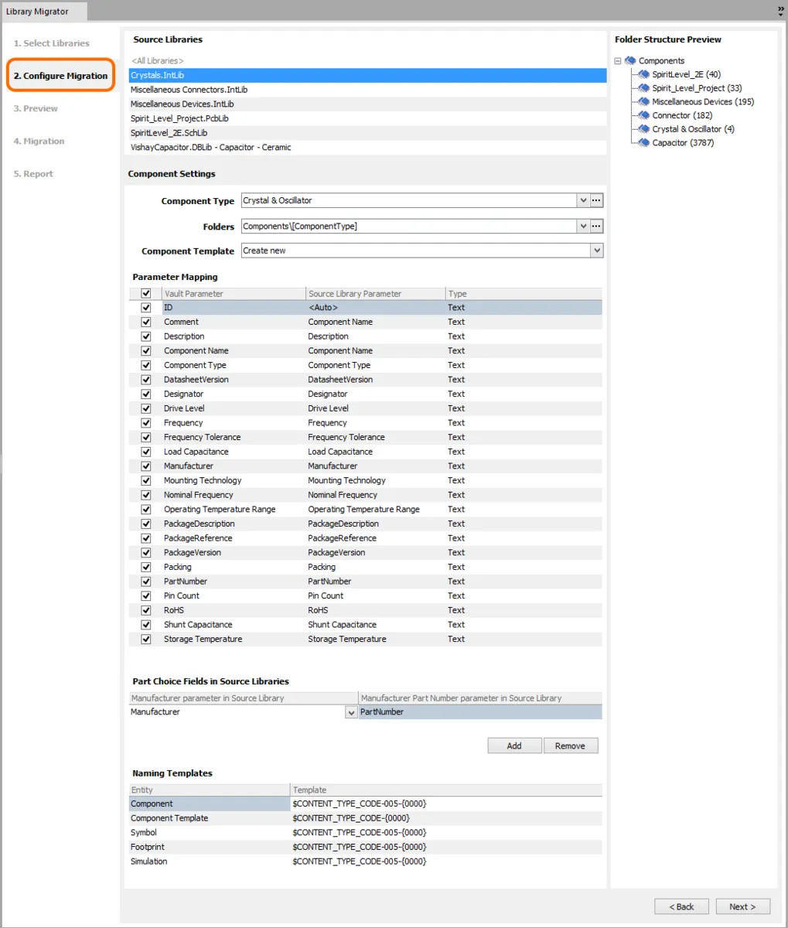Go to step 5 Report

click(33, 174)
